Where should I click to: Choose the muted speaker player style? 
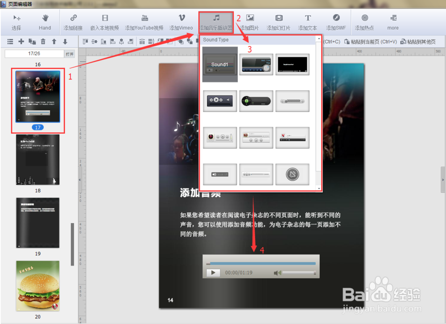coord(292,174)
